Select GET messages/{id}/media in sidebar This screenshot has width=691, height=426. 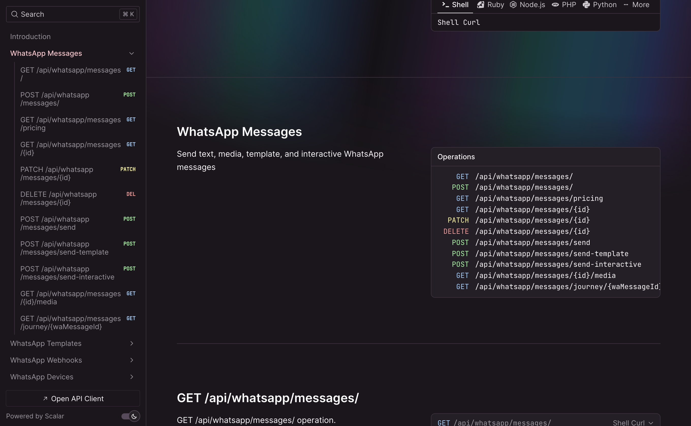(x=78, y=297)
